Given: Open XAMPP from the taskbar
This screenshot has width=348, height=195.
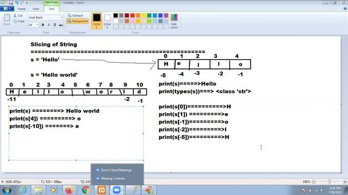Looking at the screenshot, I should click(102, 190).
